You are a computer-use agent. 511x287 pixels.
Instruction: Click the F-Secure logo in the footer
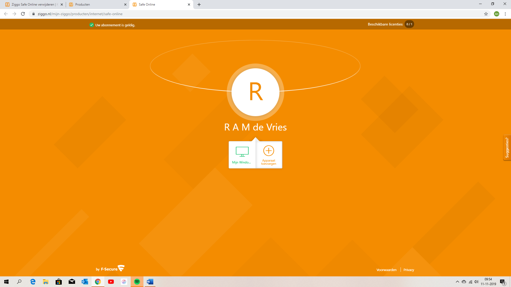110,269
